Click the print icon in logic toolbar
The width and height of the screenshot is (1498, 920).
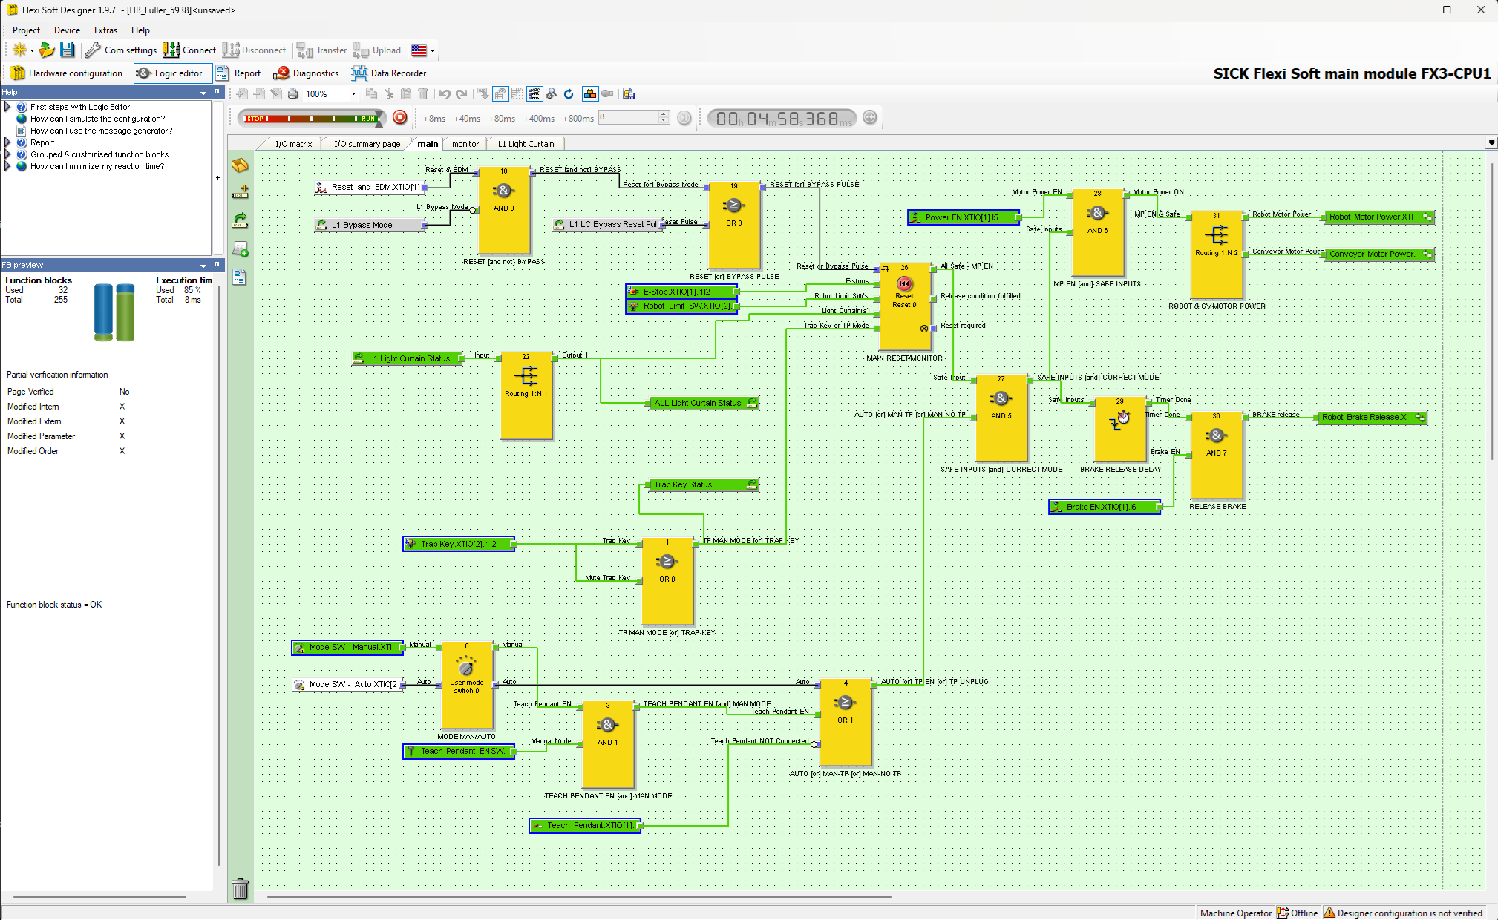pyautogui.click(x=293, y=94)
